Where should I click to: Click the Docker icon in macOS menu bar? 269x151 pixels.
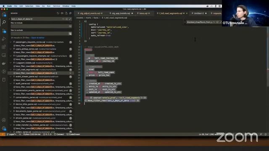(x=208, y=6)
